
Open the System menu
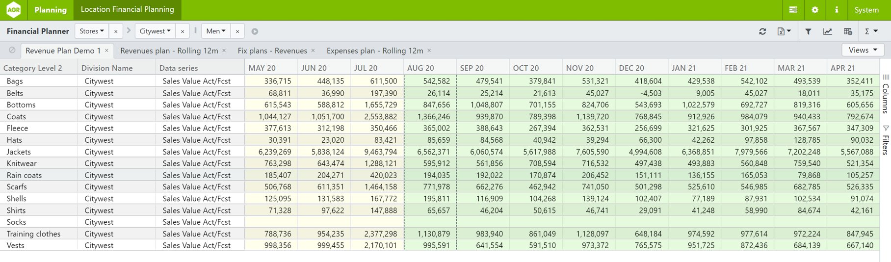click(866, 10)
